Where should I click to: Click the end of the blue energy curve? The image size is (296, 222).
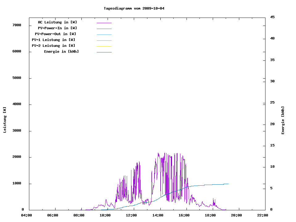click(228, 184)
